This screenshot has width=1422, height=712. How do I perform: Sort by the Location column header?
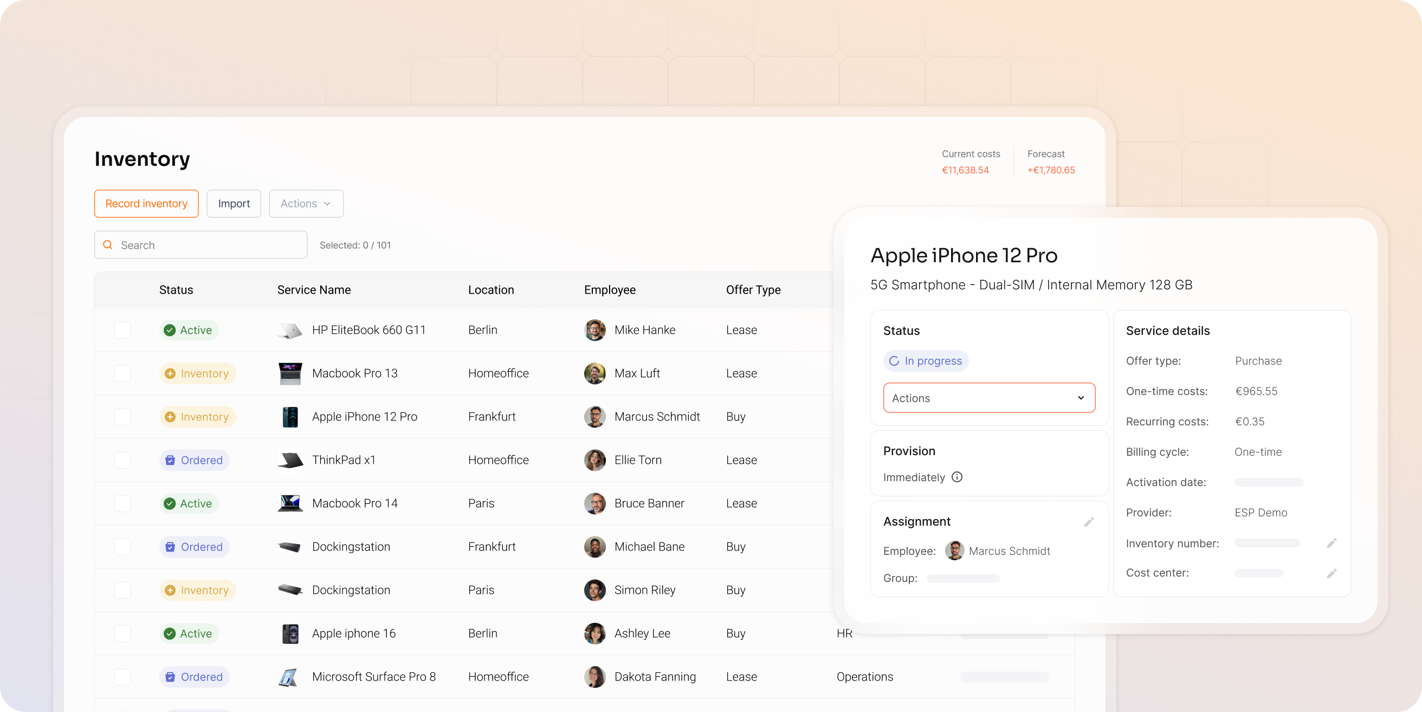click(x=491, y=290)
